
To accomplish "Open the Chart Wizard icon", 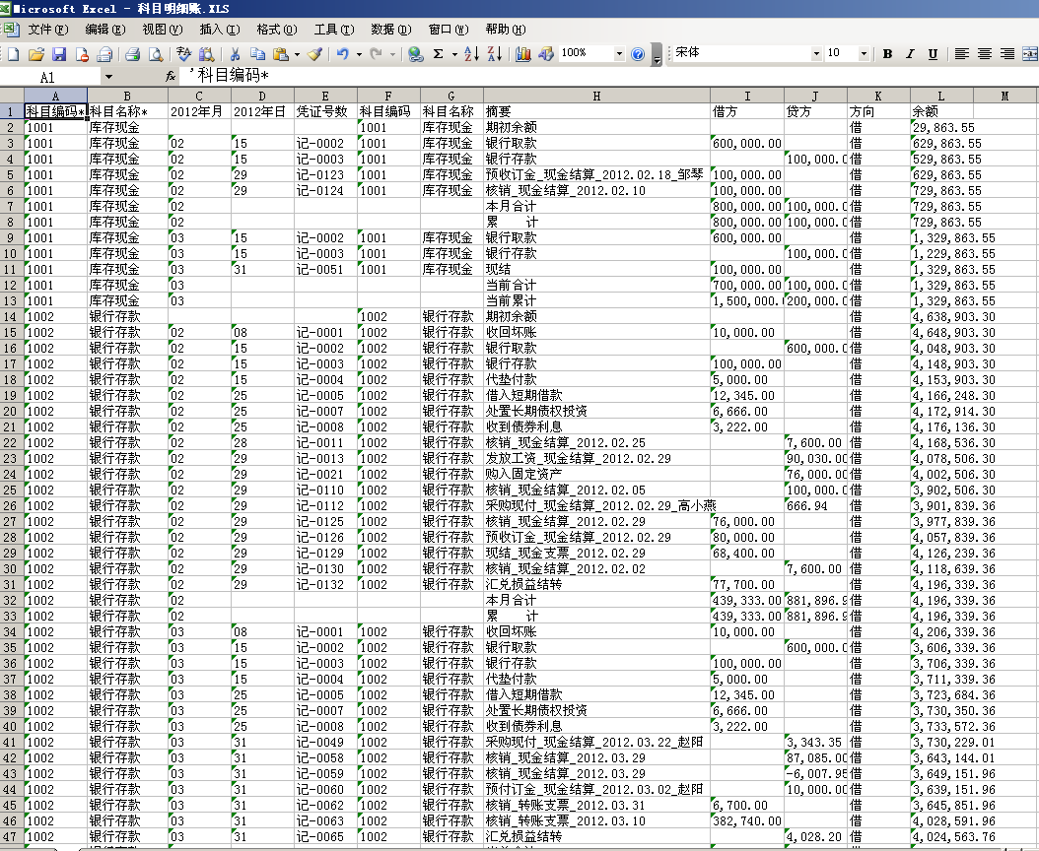I will tap(522, 54).
